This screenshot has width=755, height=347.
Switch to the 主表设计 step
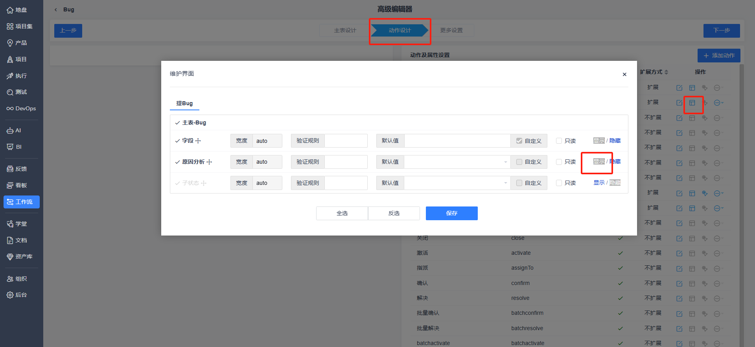click(345, 30)
